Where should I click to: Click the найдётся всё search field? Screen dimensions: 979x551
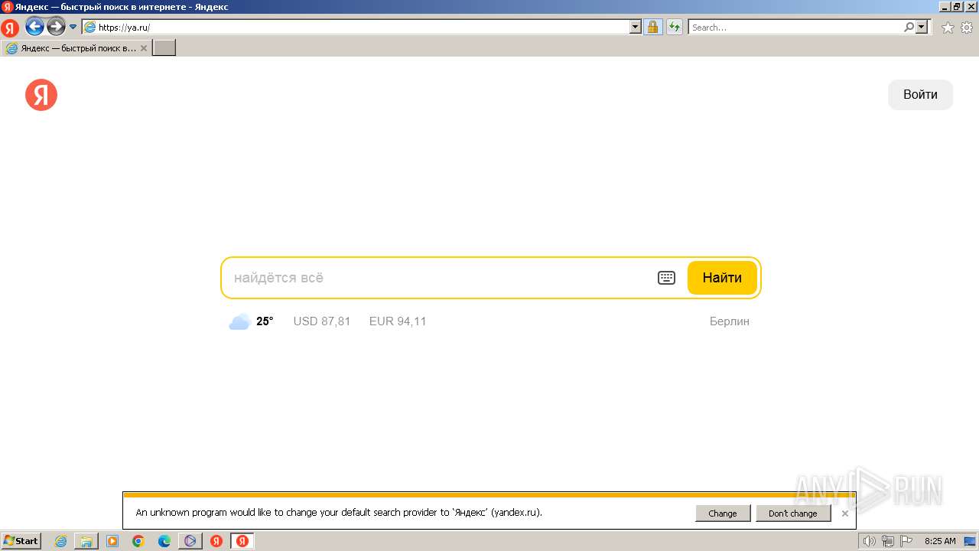click(x=440, y=278)
